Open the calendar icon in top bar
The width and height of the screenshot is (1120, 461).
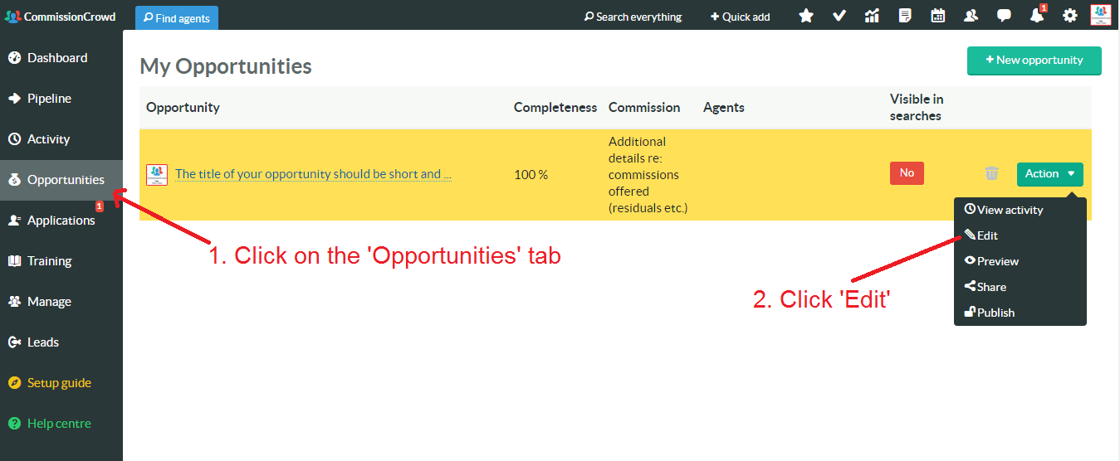pos(938,16)
